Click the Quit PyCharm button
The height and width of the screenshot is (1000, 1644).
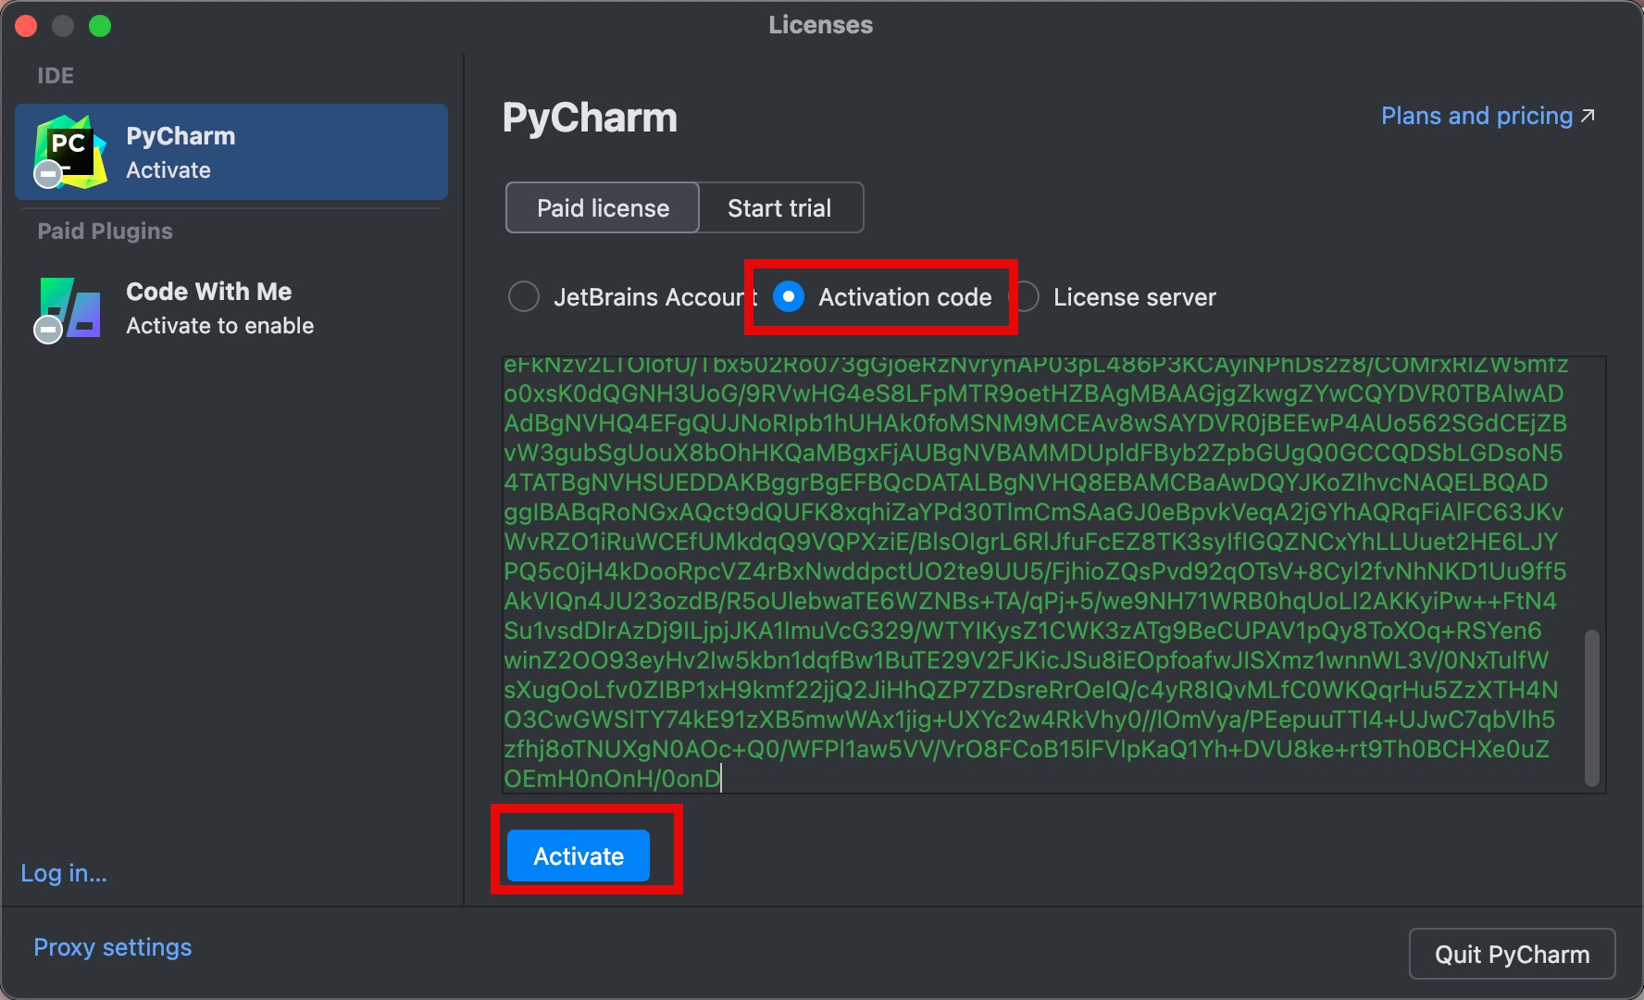tap(1511, 954)
